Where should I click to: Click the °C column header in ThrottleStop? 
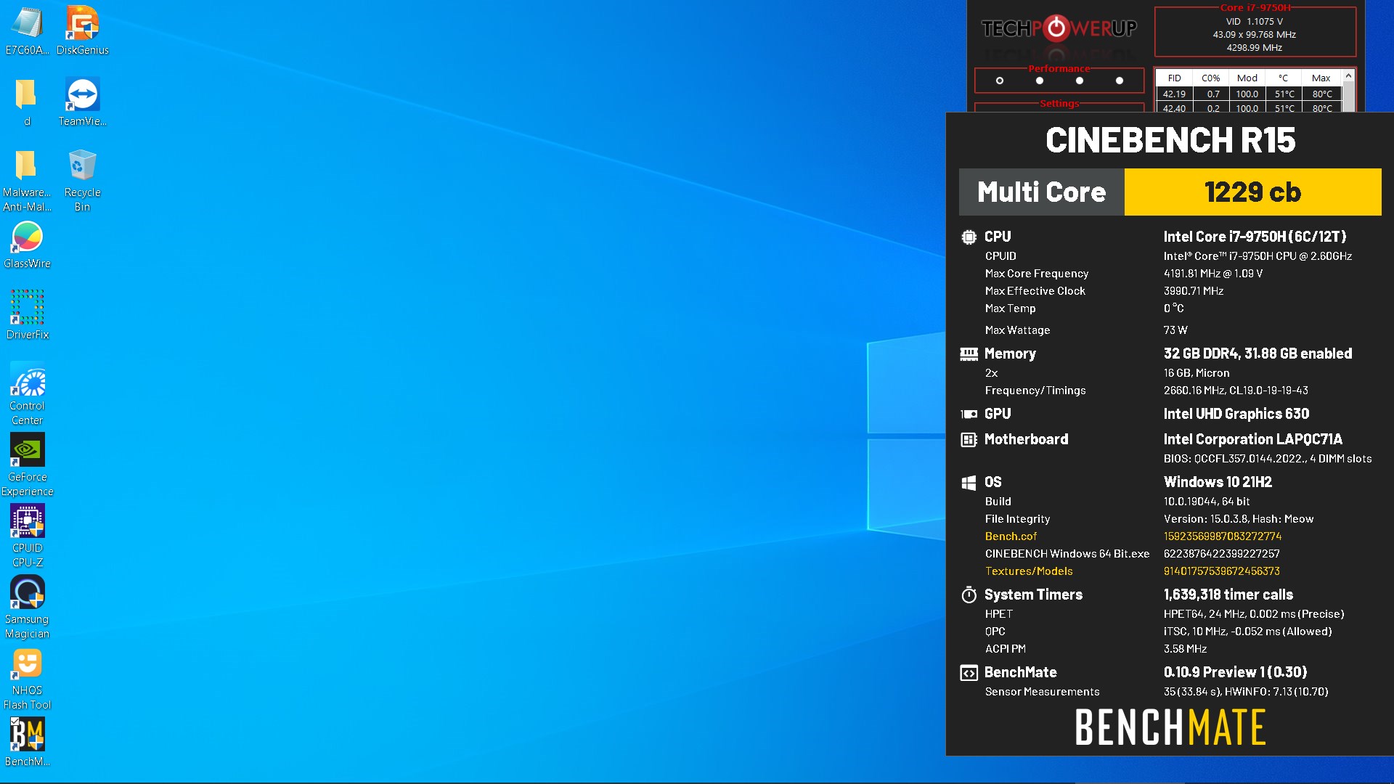1283,78
